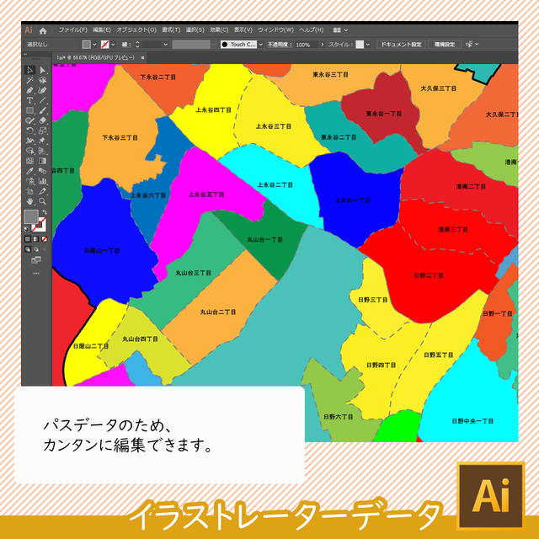Open the オブジェクト(O) menu

pyautogui.click(x=136, y=30)
